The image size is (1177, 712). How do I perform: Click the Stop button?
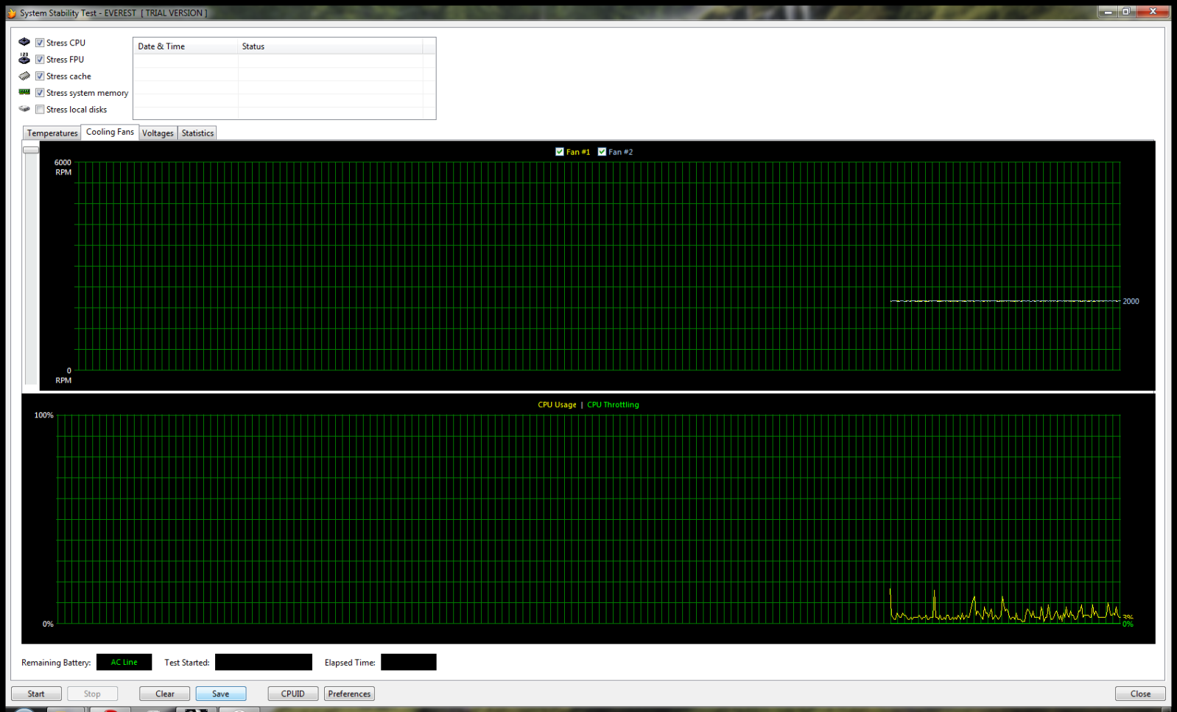(92, 694)
